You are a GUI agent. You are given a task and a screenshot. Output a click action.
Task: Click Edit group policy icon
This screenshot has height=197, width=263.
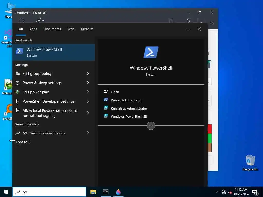[18, 74]
